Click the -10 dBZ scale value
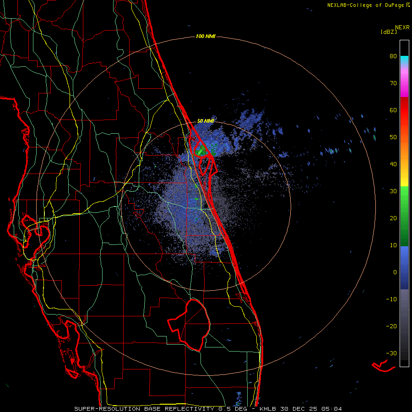 [391, 299]
